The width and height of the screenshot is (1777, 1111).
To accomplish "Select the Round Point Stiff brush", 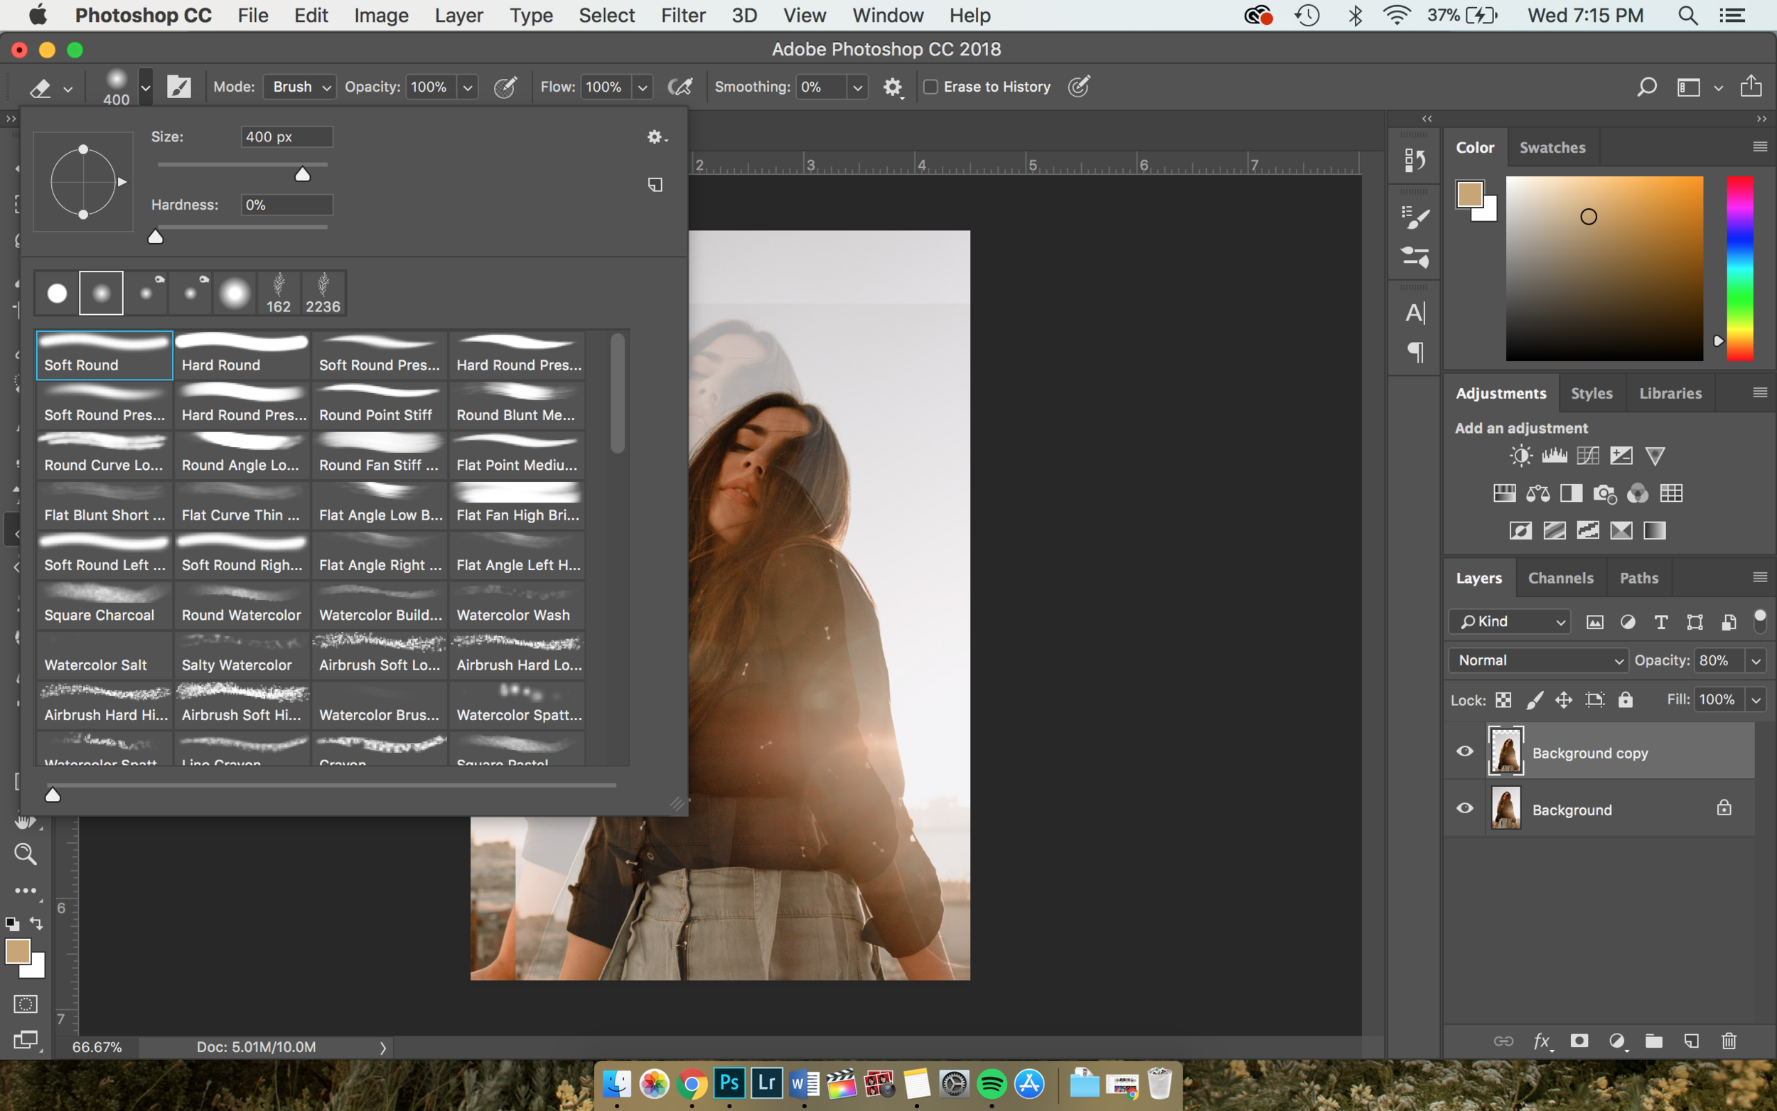I will [x=379, y=405].
